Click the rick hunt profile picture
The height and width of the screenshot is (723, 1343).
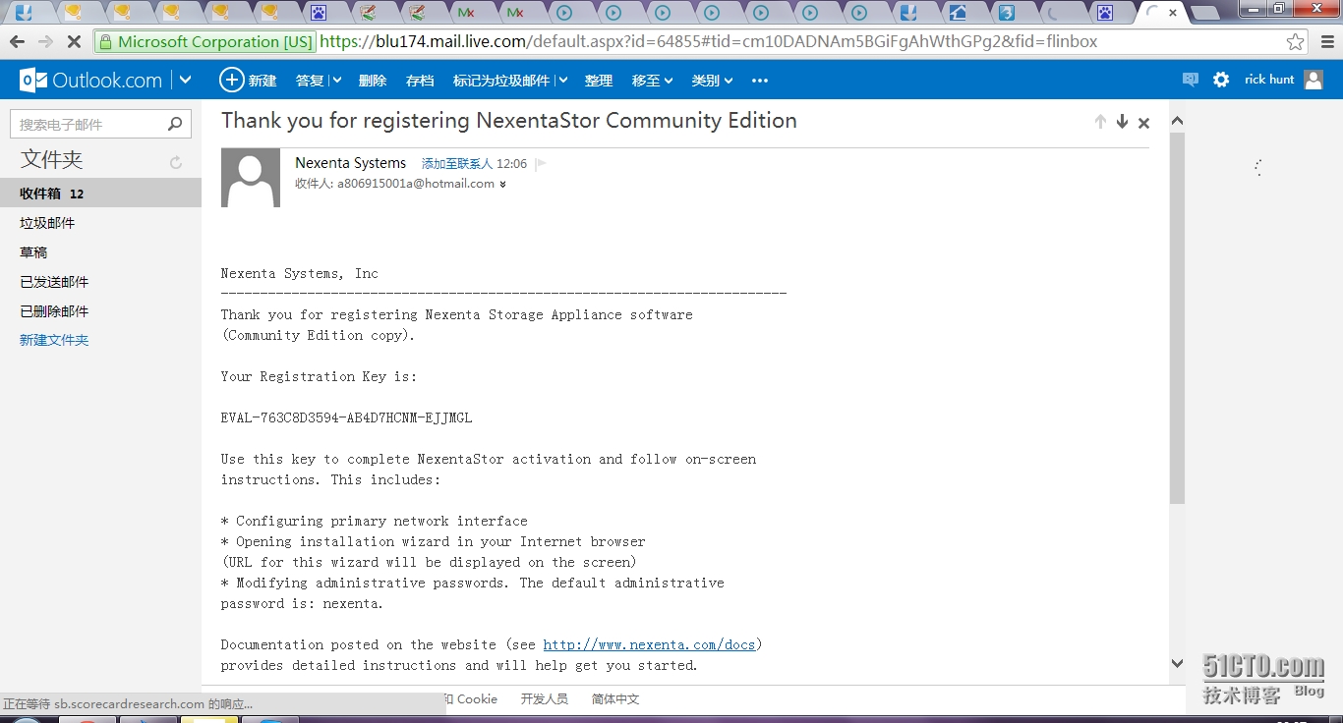1314,80
